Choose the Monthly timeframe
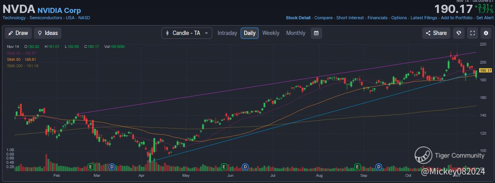The width and height of the screenshot is (495, 183). tap(295, 33)
